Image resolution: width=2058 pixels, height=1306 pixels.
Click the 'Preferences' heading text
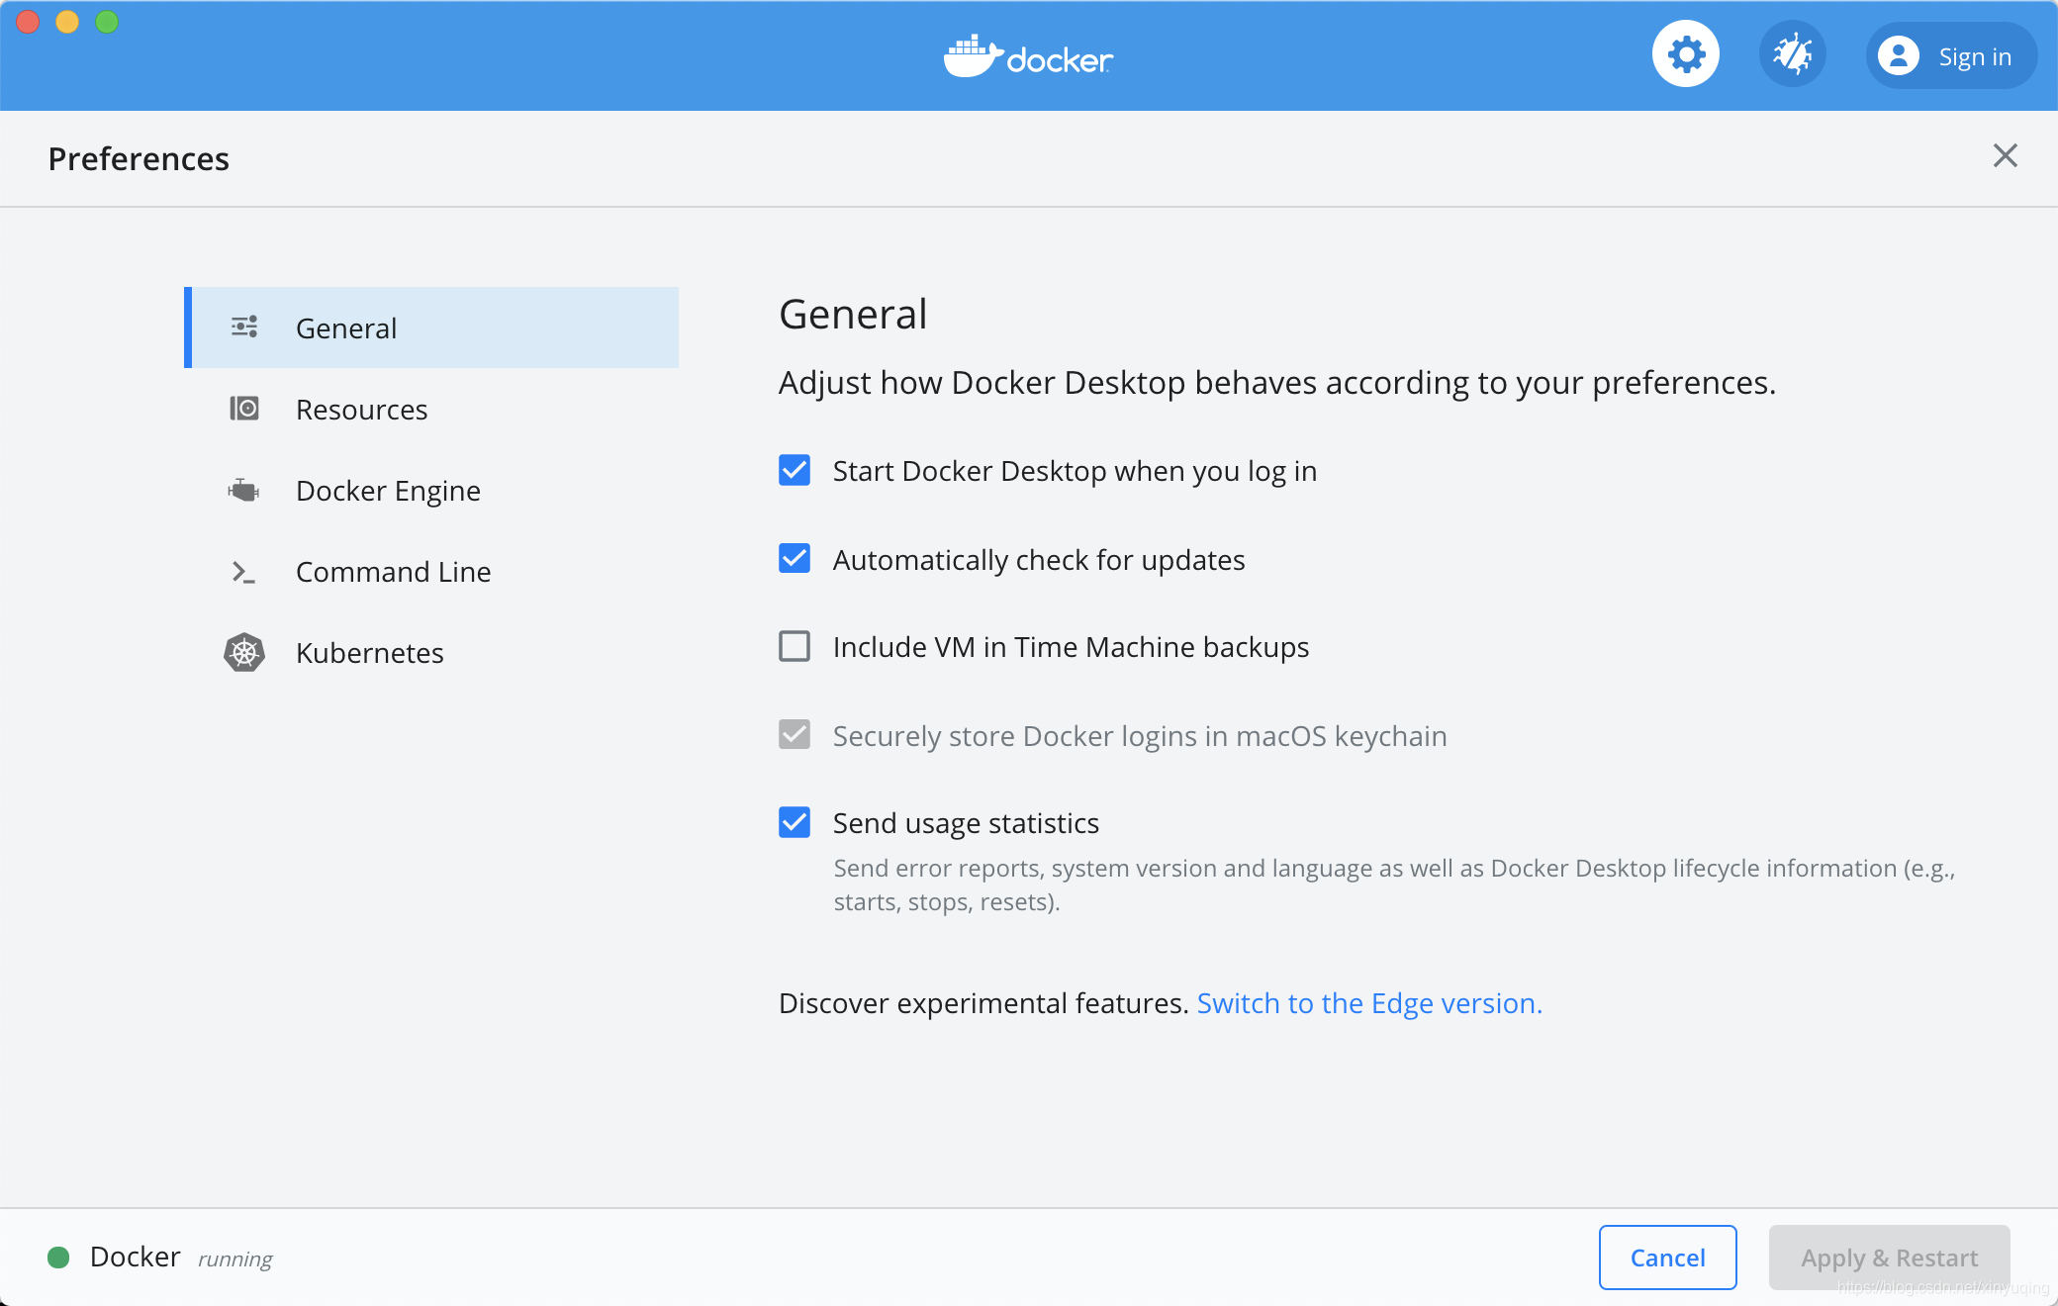point(139,158)
